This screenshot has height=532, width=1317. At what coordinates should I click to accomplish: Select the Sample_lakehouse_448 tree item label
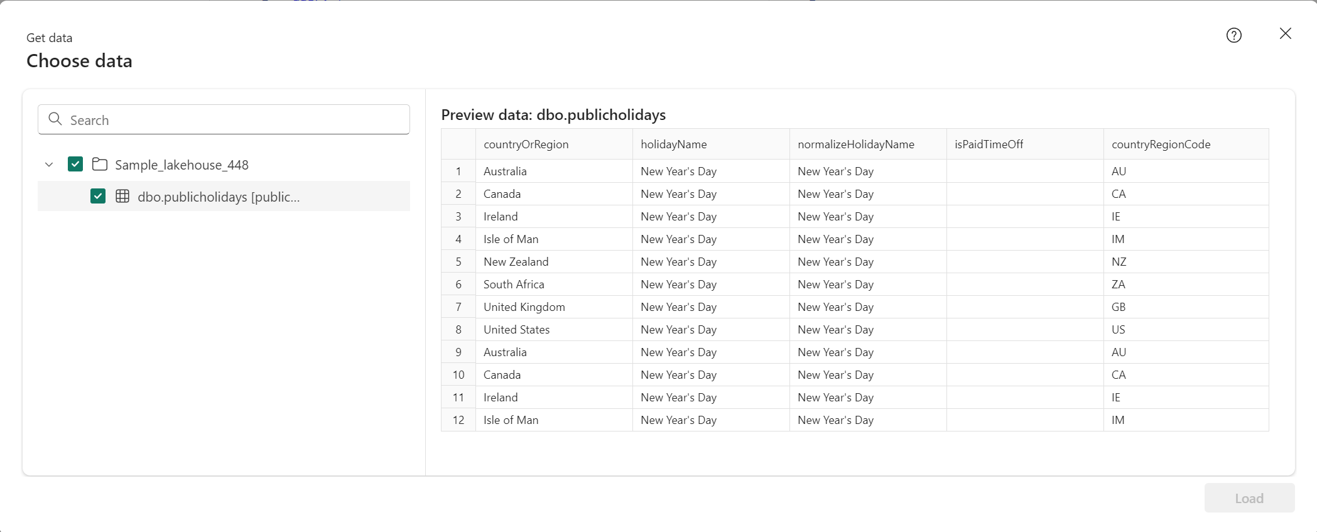click(182, 165)
